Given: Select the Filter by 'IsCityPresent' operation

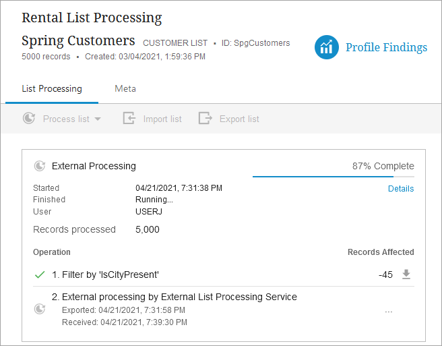Looking at the screenshot, I should tap(105, 275).
